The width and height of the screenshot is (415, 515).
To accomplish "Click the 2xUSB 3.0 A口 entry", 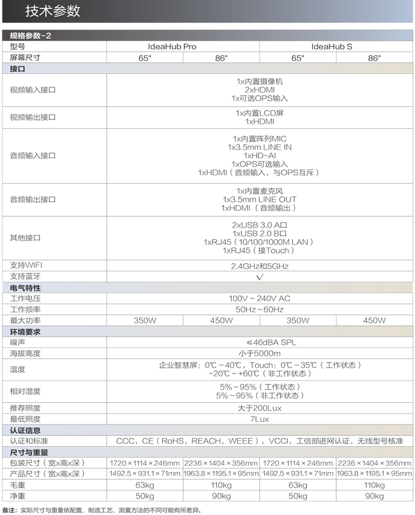I will pyautogui.click(x=260, y=225).
